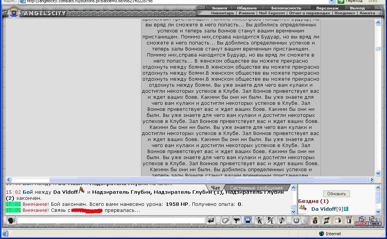The height and width of the screenshot is (239, 387).
Task: Open the Поединки submenu link
Action: (x=345, y=13)
